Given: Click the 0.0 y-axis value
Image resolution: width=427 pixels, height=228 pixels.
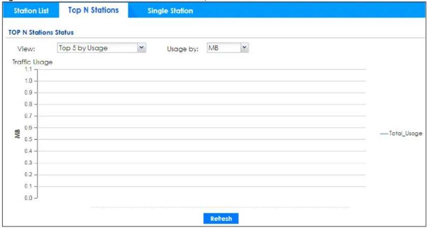Looking at the screenshot, I should coord(29,198).
